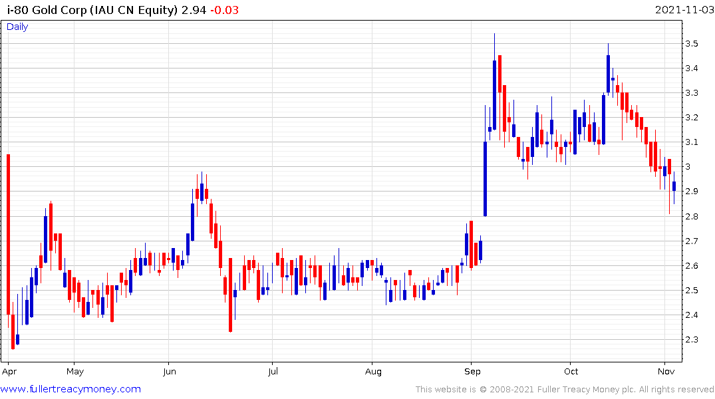The width and height of the screenshot is (715, 399).
Task: Click the 2.3 price axis label
Action: [692, 340]
